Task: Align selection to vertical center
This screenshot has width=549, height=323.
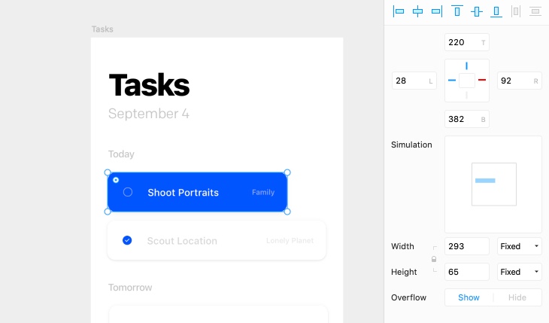Action: point(477,11)
